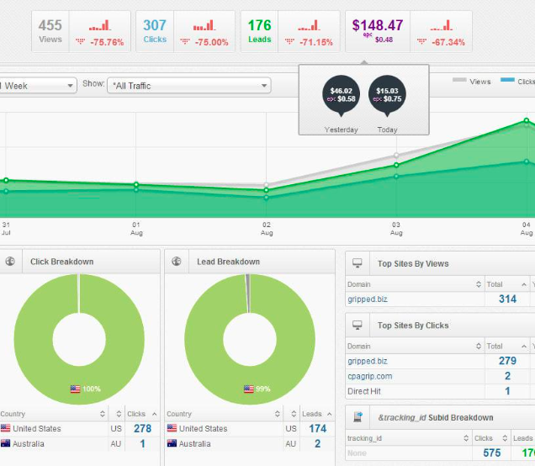The height and width of the screenshot is (466, 535).
Task: Click the down-trend arrow beside -75.76%
Action: [x=80, y=41]
